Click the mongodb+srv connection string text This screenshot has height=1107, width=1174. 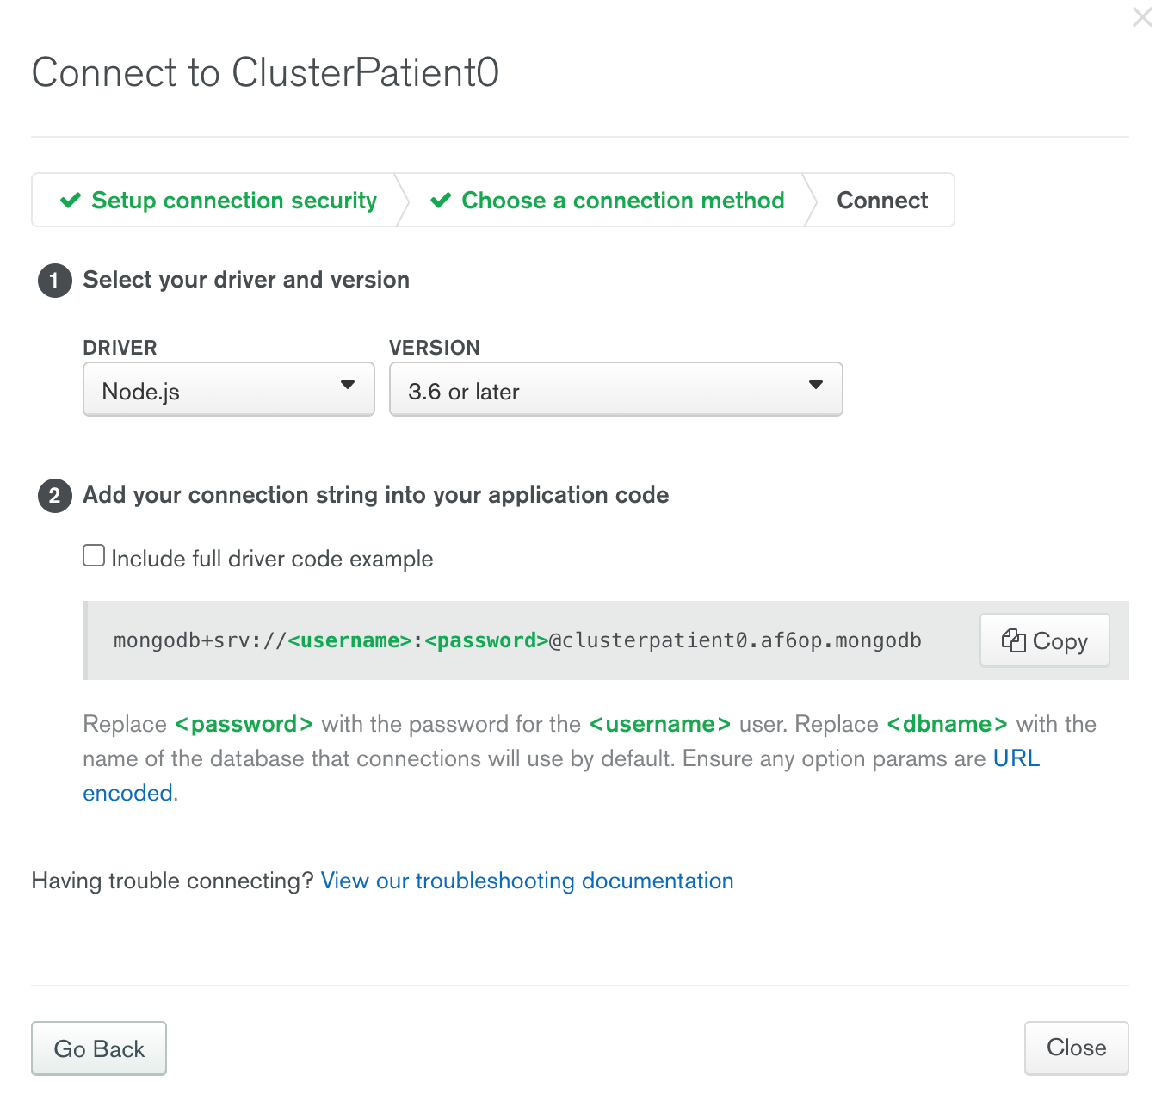516,640
